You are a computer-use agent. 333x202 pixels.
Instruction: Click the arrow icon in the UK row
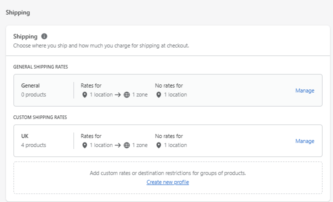click(x=118, y=145)
